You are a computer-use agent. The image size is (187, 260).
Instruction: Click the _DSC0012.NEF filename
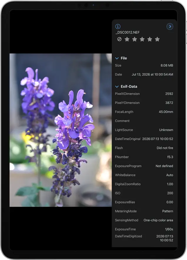tap(127, 32)
